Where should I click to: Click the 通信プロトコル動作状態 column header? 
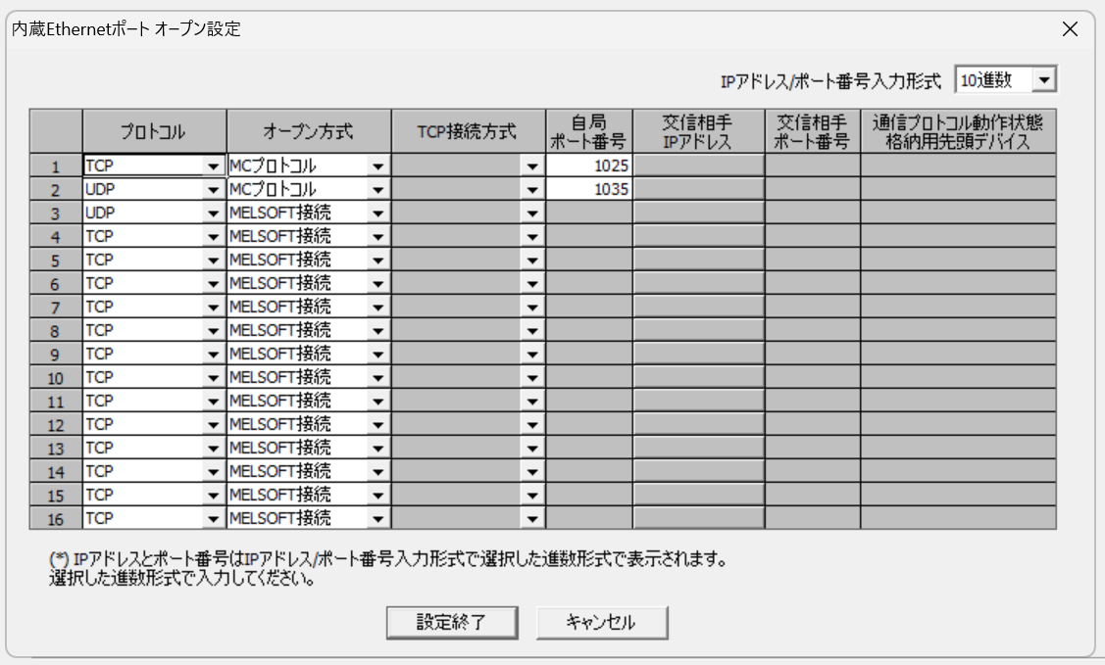959,131
